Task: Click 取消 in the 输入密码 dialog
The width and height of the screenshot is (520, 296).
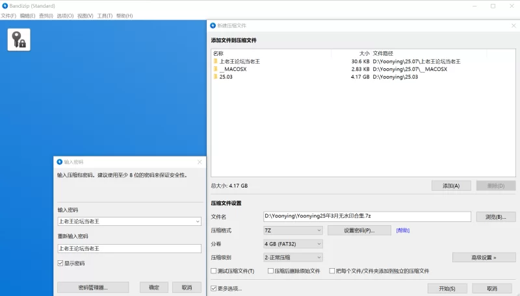Action: pos(187,288)
